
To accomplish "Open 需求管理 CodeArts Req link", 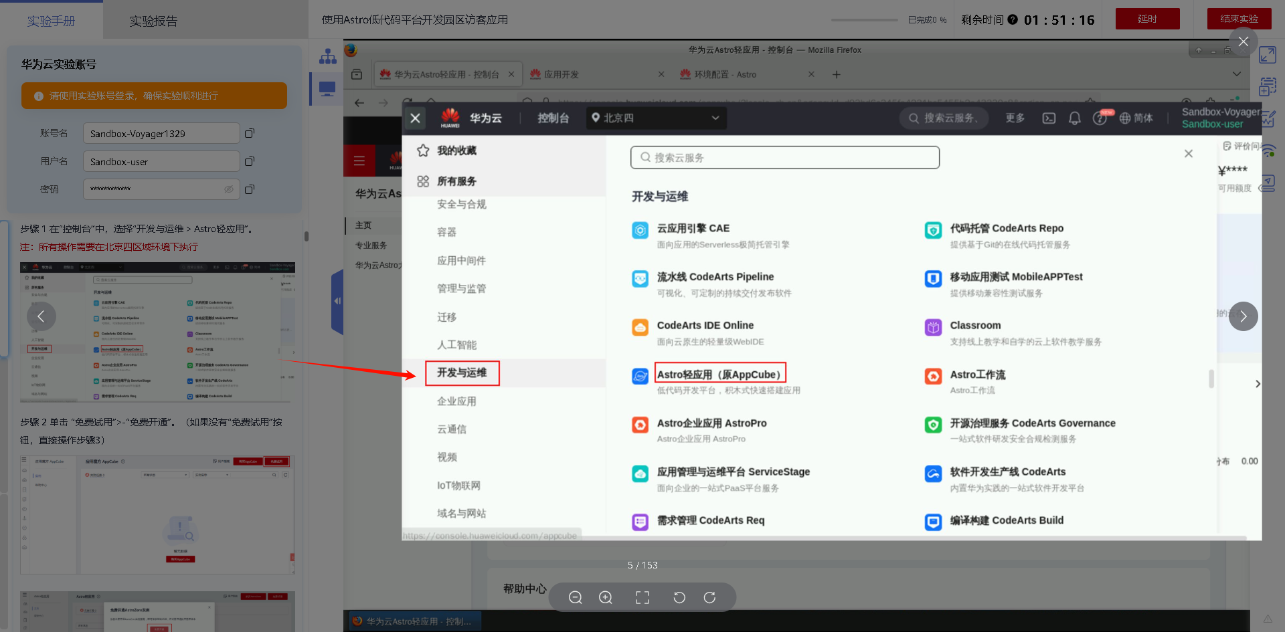I will [x=711, y=520].
